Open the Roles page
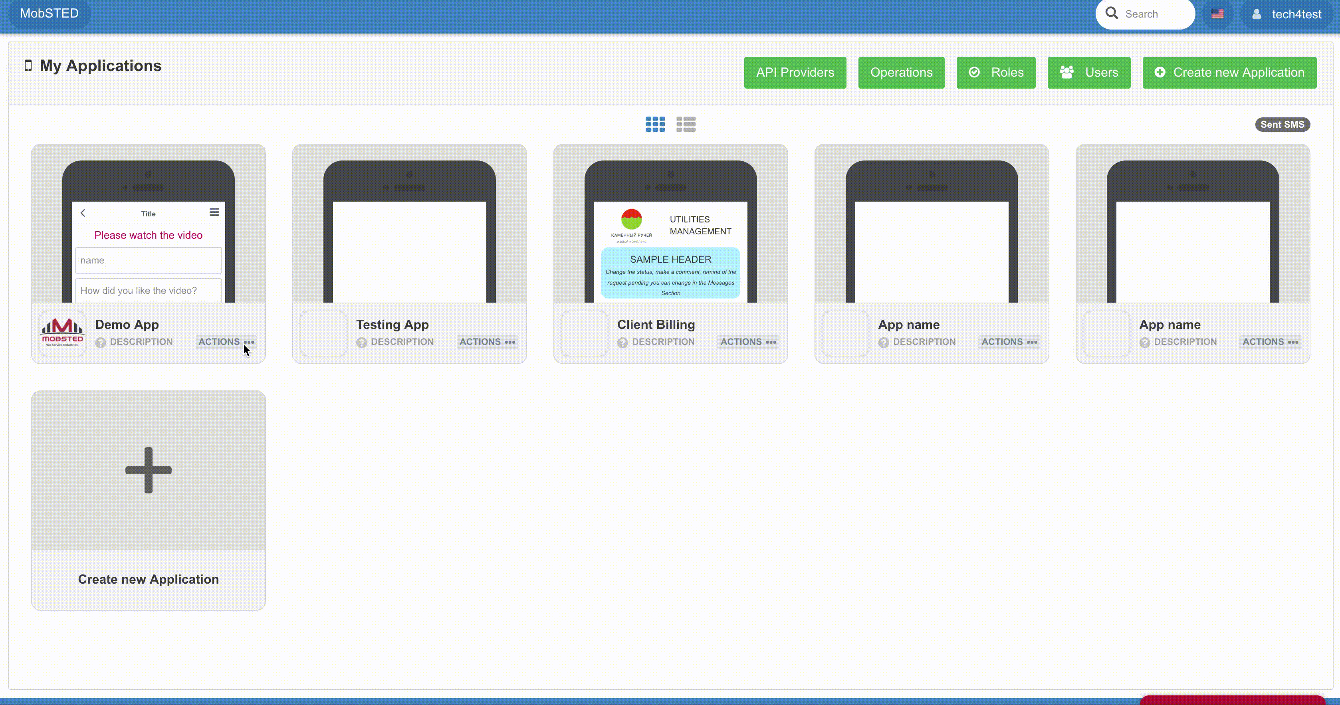The image size is (1340, 705). click(996, 72)
